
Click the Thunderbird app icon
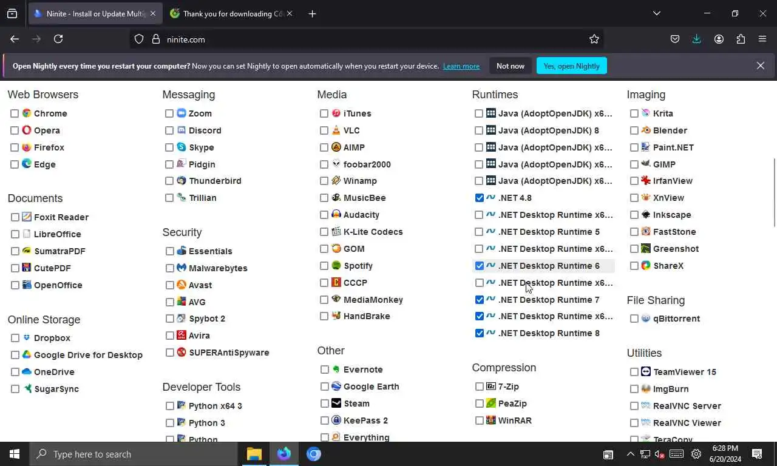click(182, 181)
